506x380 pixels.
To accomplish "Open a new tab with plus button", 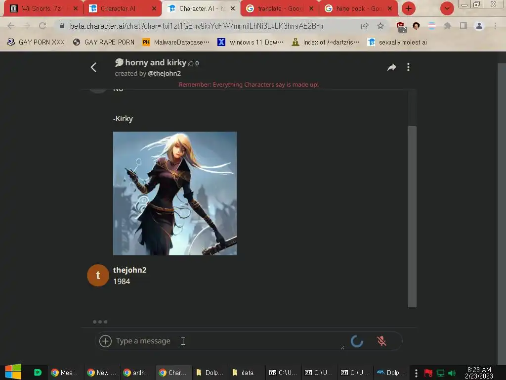I will (x=409, y=8).
